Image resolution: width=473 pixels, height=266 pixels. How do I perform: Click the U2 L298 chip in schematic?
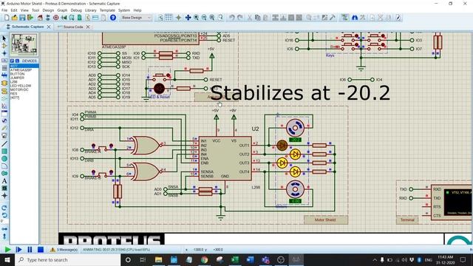click(x=225, y=158)
